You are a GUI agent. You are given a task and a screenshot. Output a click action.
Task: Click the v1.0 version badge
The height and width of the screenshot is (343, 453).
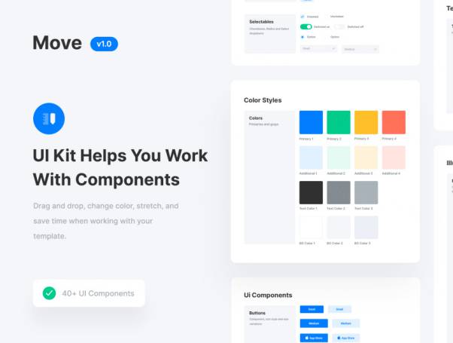(104, 44)
